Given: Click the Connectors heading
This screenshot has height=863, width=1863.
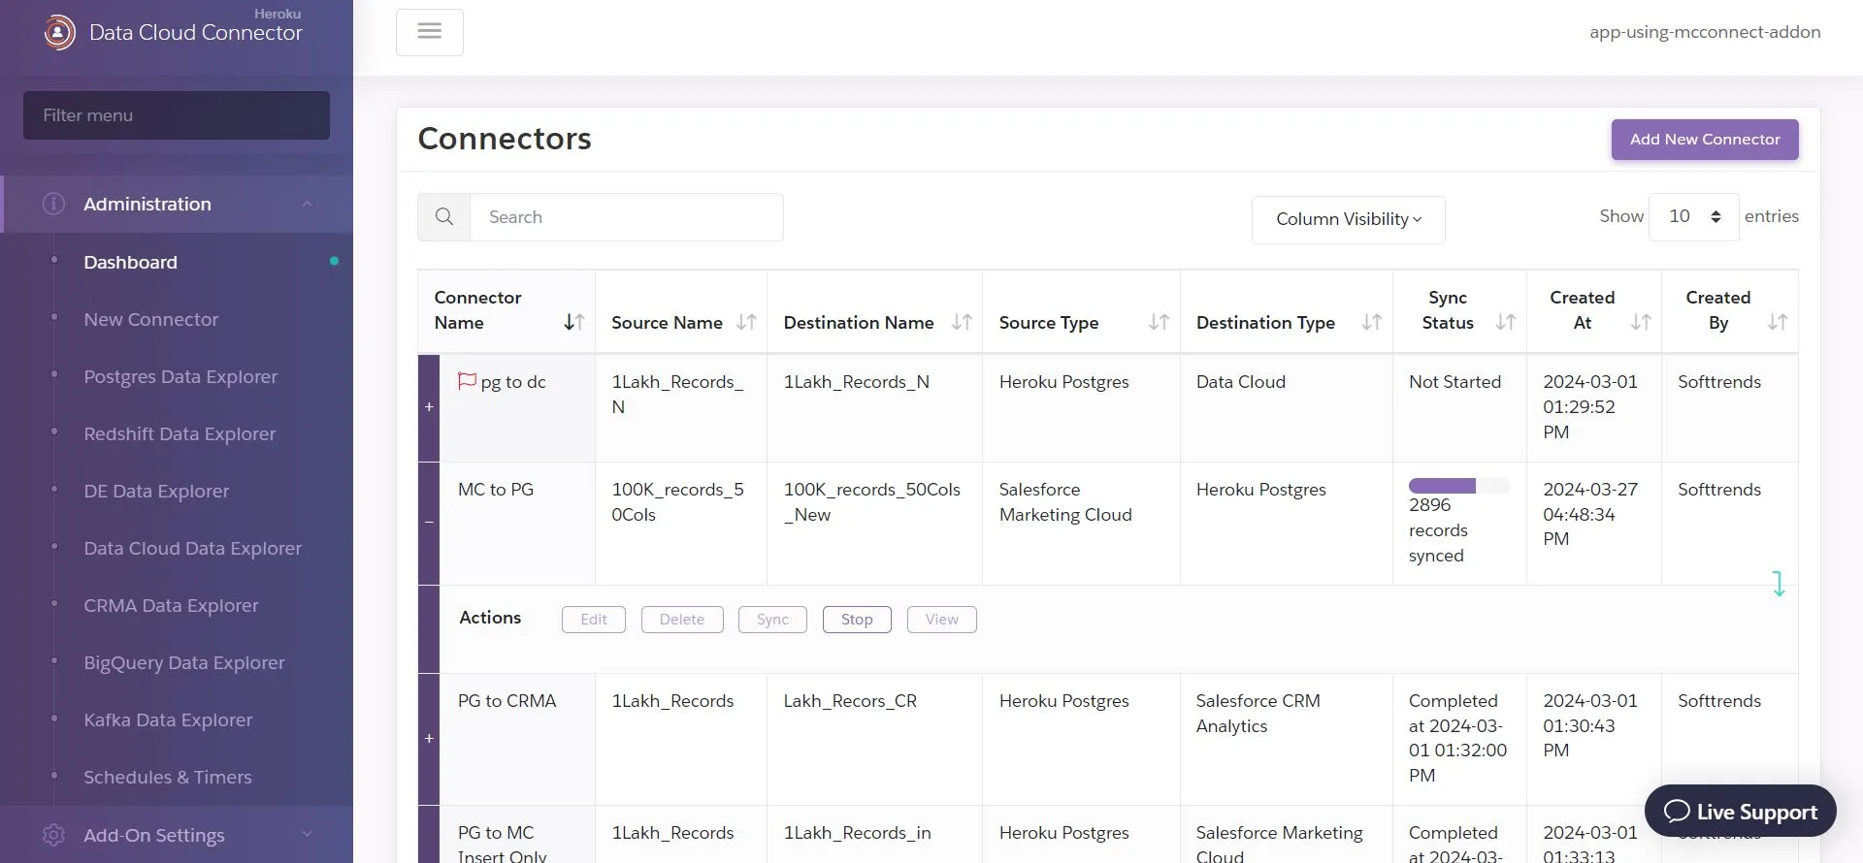Looking at the screenshot, I should [x=505, y=139].
